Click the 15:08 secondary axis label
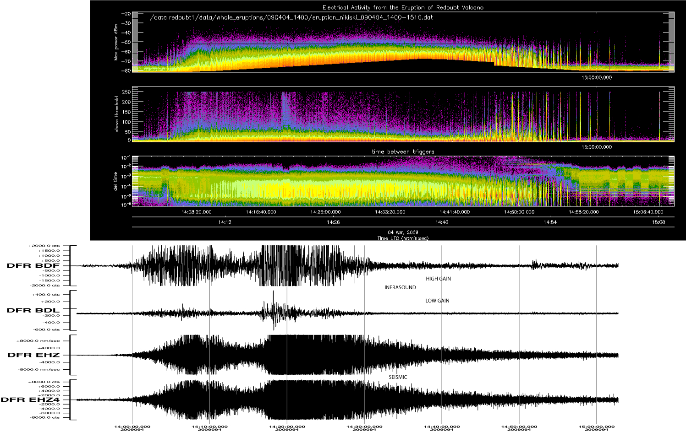Screen dimensions: 686x432 [659, 222]
